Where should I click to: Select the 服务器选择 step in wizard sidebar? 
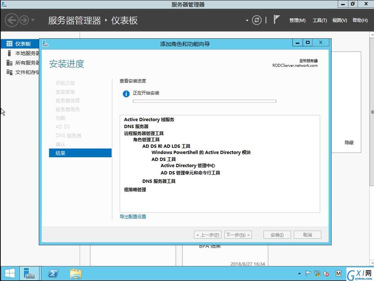coord(68,101)
